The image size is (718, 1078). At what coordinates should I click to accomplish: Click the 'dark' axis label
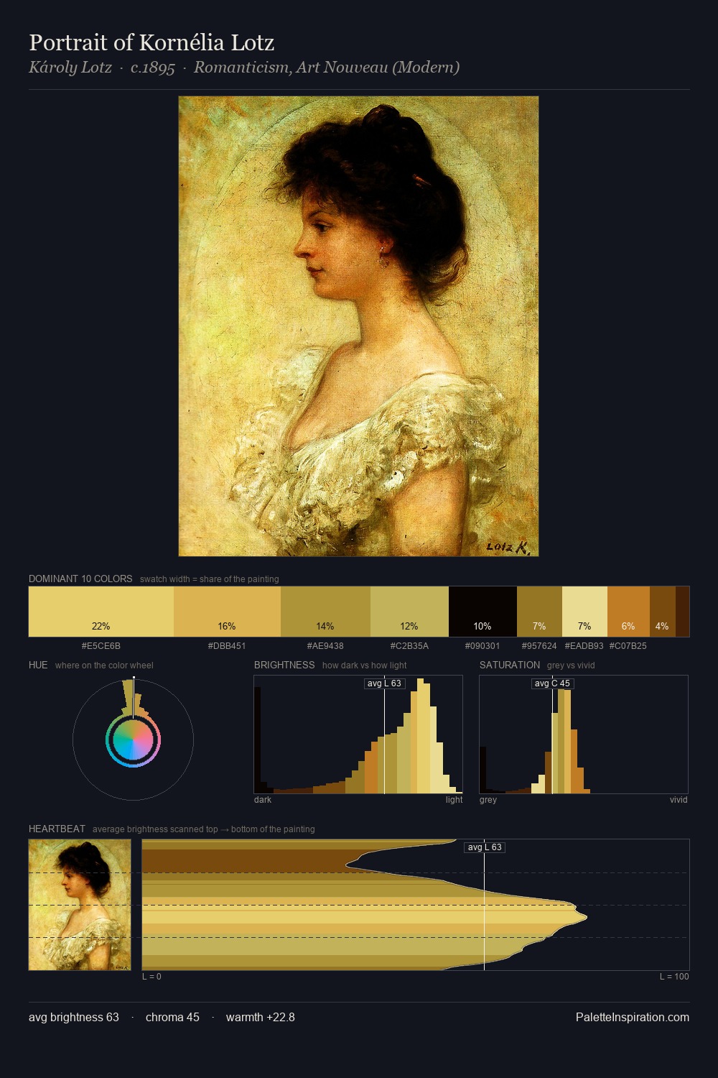(x=263, y=800)
